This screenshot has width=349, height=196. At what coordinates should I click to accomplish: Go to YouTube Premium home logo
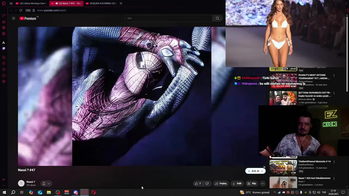[x=28, y=18]
